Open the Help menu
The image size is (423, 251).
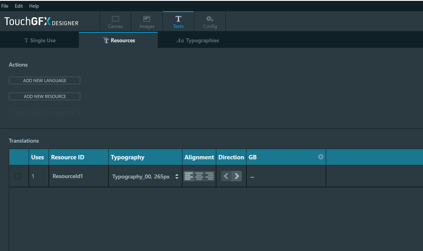click(34, 6)
